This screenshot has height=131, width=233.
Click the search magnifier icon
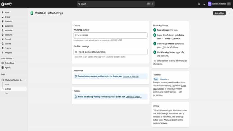tap(79, 4)
